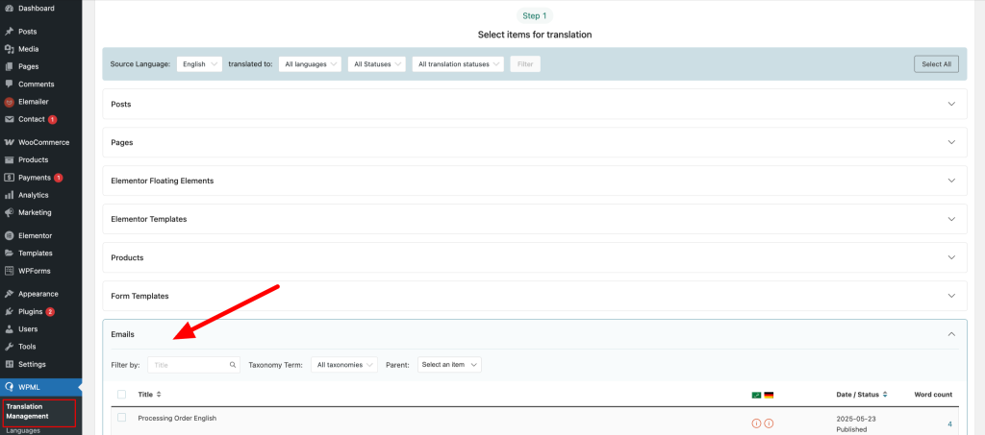Image resolution: width=985 pixels, height=435 pixels.
Task: Click the Tools wrench icon
Action: 9,347
